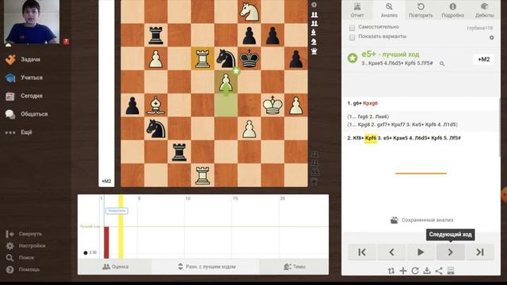Enable the Самостоятельно checkbox
Screen dimensions: 507x285
352,28
